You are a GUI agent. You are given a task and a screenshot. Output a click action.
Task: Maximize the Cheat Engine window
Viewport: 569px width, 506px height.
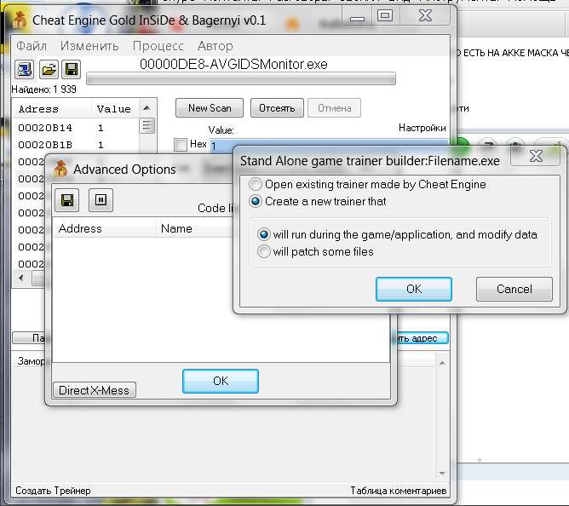(385, 15)
